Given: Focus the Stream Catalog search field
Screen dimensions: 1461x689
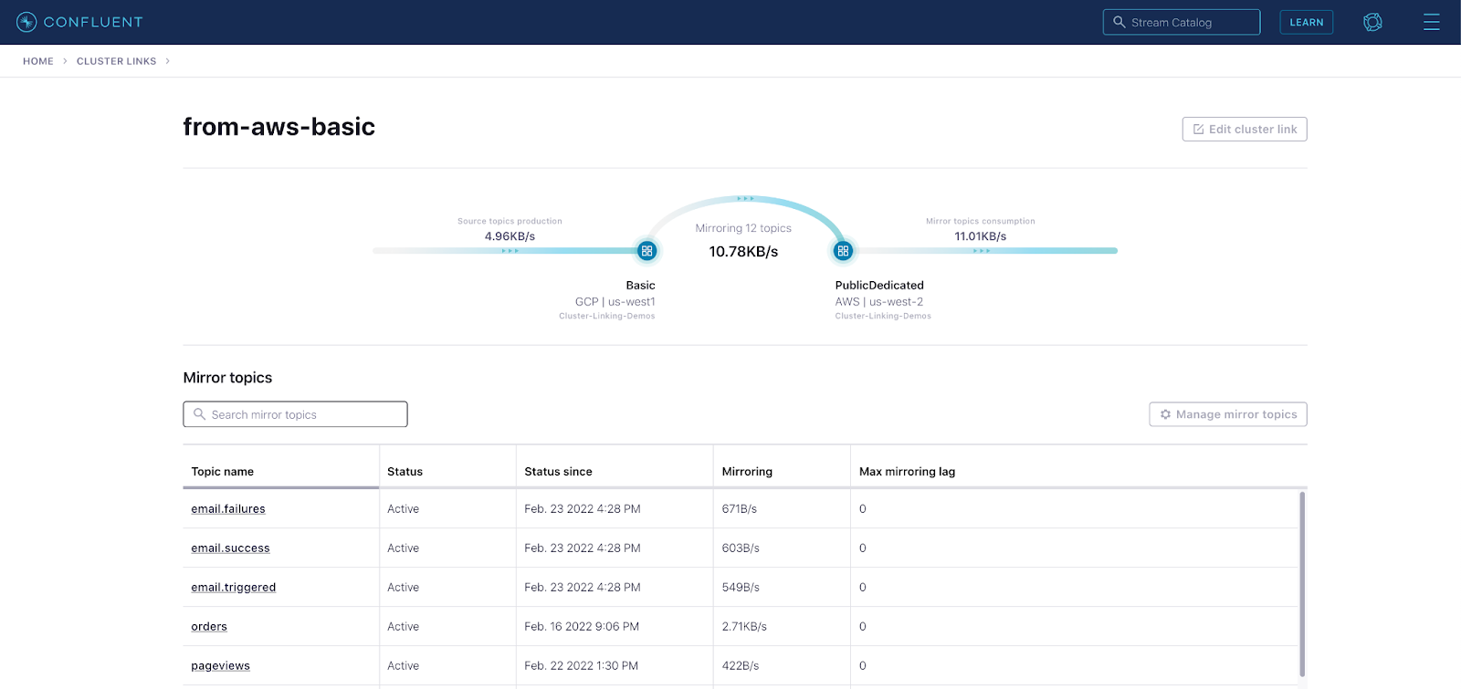Looking at the screenshot, I should click(1182, 22).
